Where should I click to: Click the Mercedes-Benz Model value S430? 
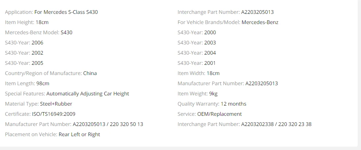click(67, 32)
